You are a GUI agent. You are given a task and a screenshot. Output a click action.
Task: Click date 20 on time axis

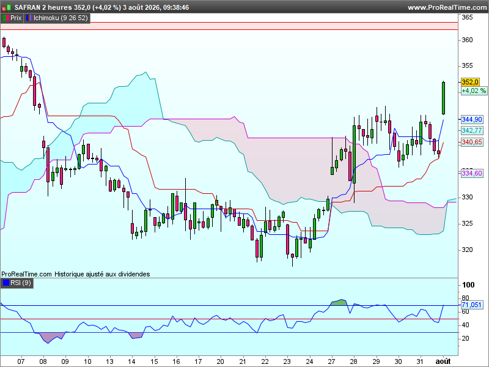(x=220, y=361)
